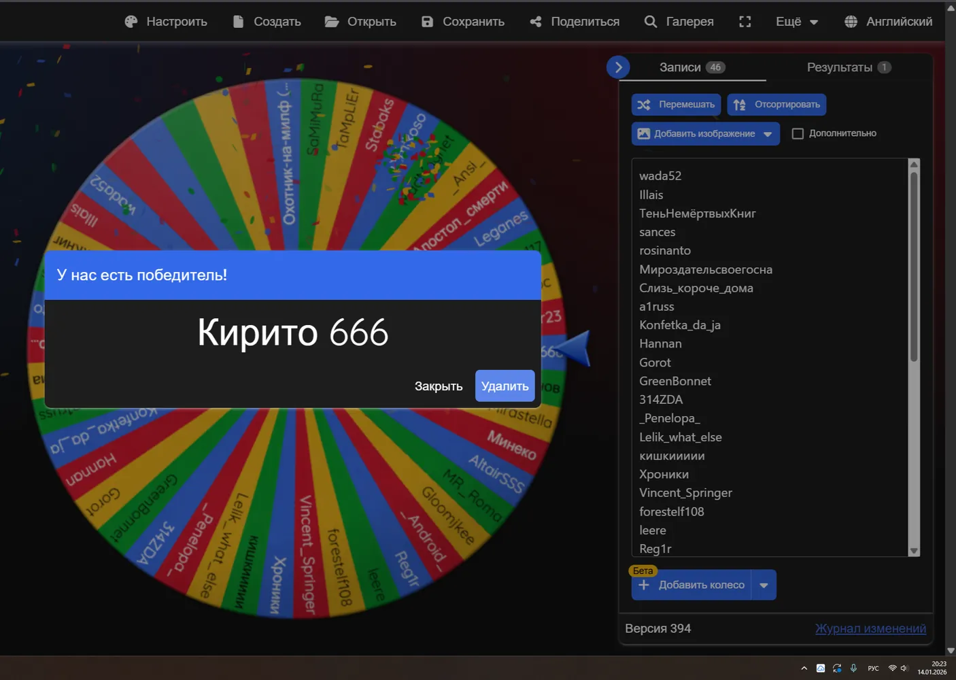Shuffle entries with Перемешать
The width and height of the screenshot is (956, 680).
point(677,105)
